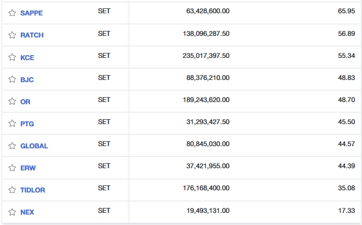The image size is (362, 225).
Task: View the OR stock quote
Action: (x=25, y=102)
